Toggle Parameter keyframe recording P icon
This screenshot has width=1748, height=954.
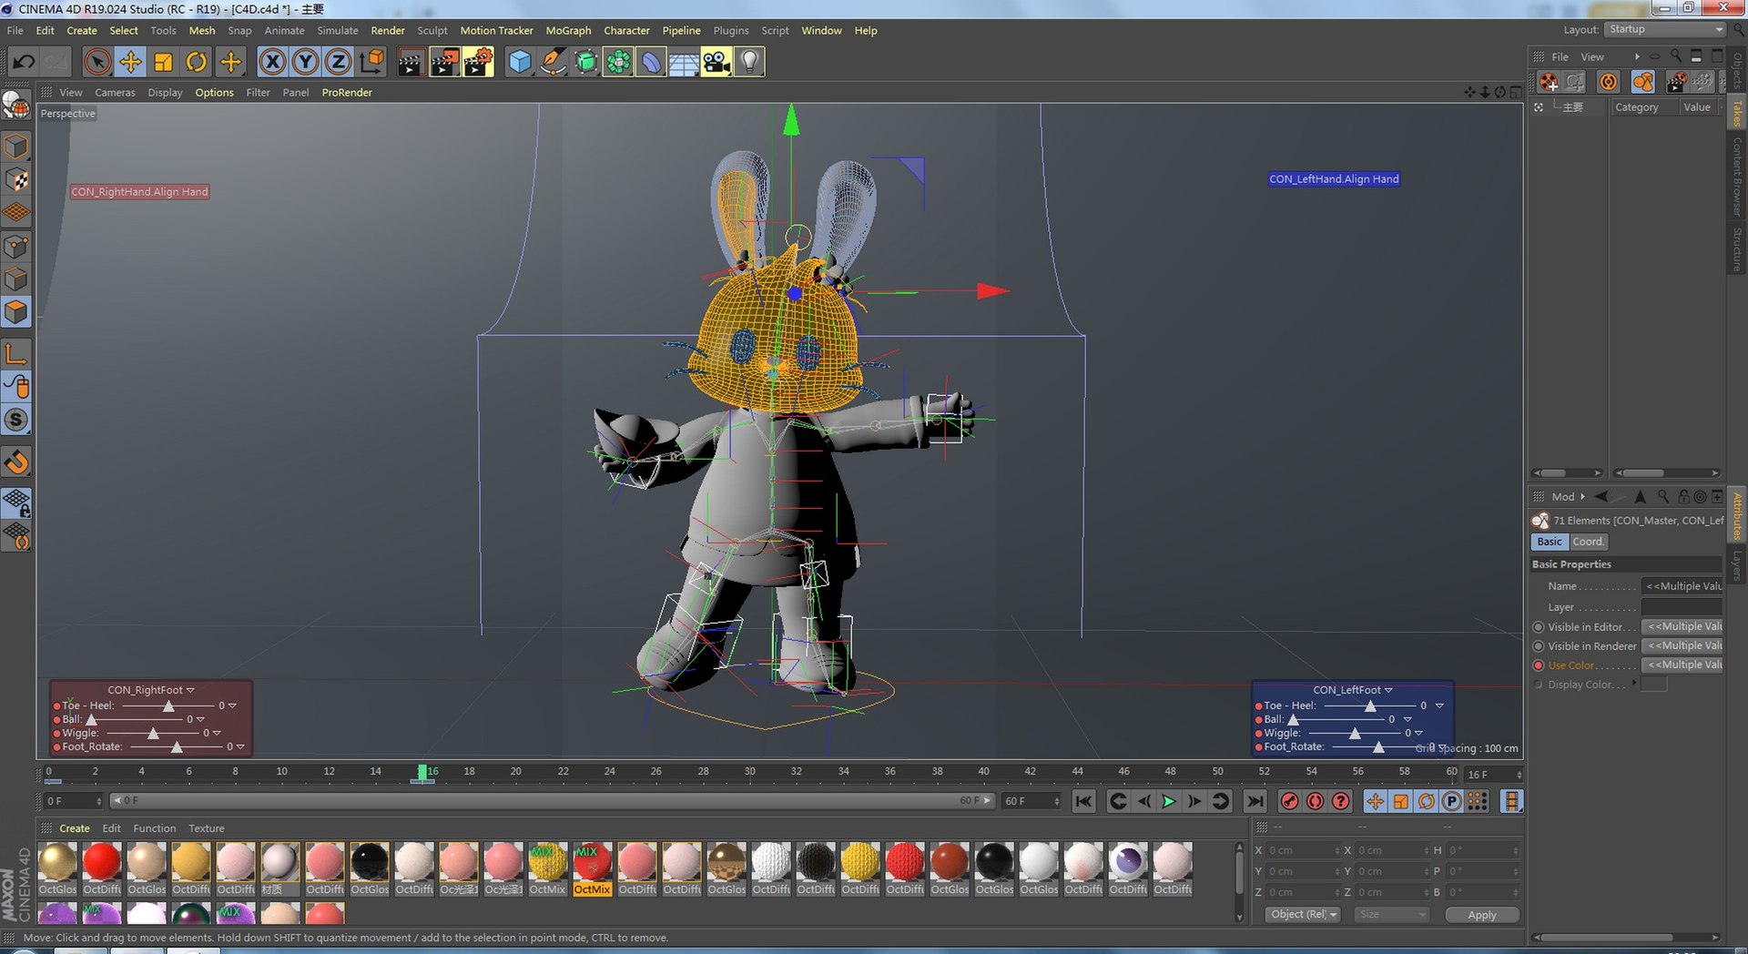[x=1452, y=801]
